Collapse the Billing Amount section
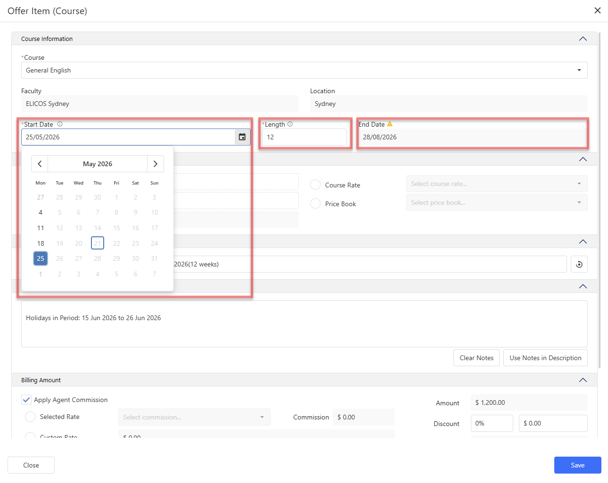This screenshot has height=483, width=608. click(583, 380)
